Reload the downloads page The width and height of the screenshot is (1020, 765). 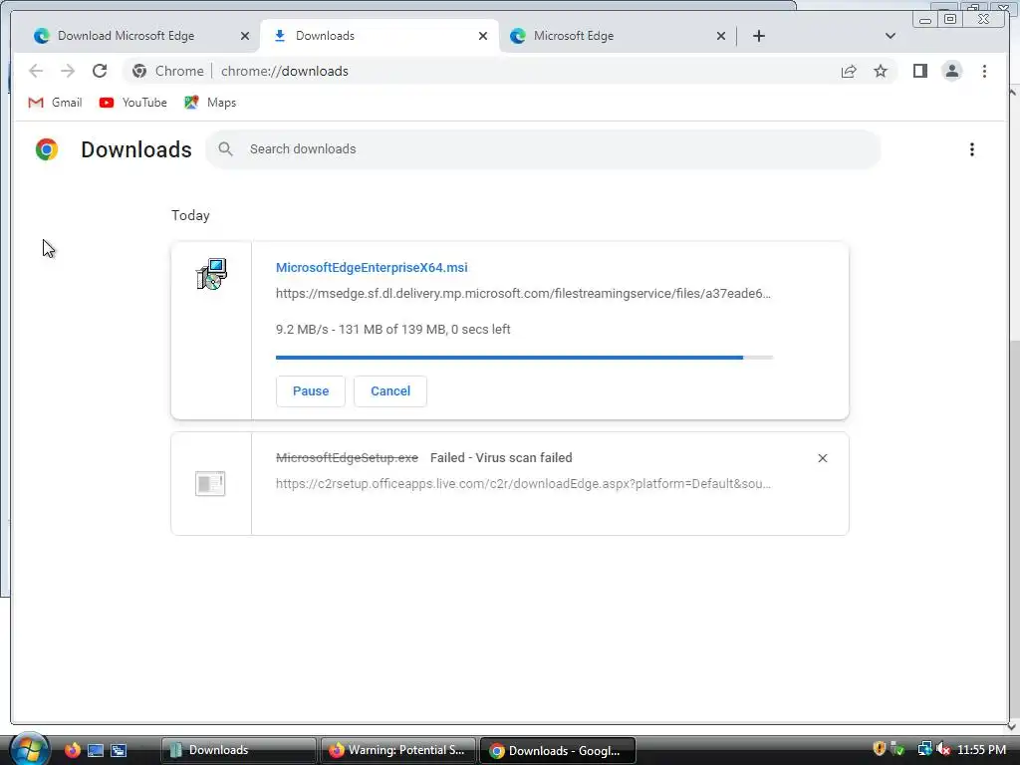(x=100, y=71)
